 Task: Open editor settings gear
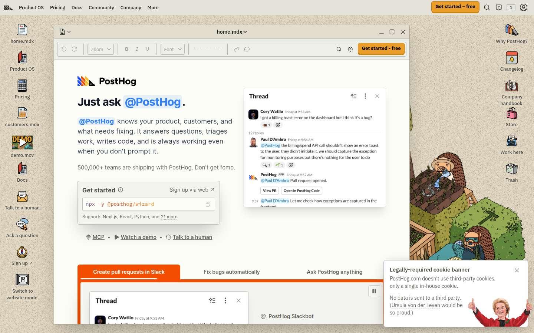tap(350, 49)
